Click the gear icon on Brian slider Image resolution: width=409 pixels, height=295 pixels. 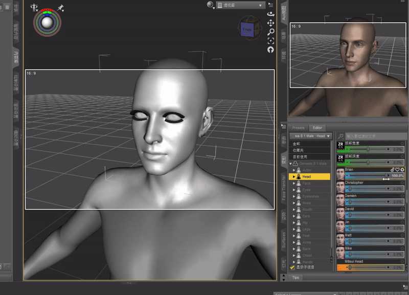[x=402, y=169]
